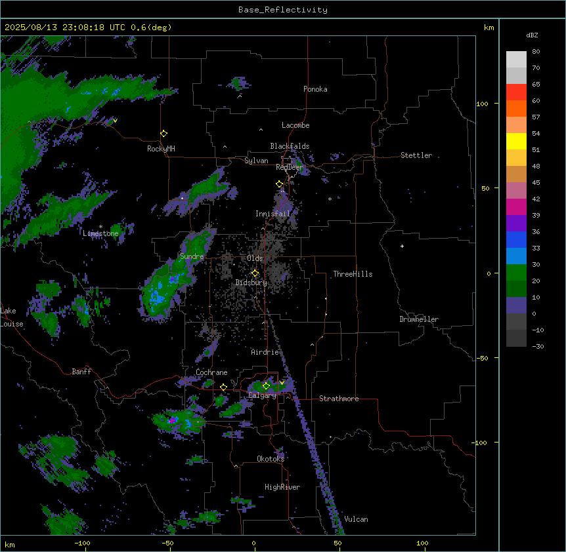Click the Didsbury town label
This screenshot has height=552, width=566.
(251, 283)
